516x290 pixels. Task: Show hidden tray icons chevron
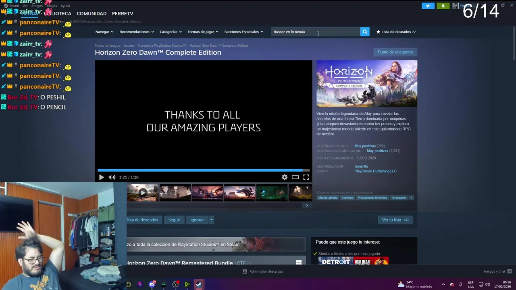pyautogui.click(x=443, y=284)
